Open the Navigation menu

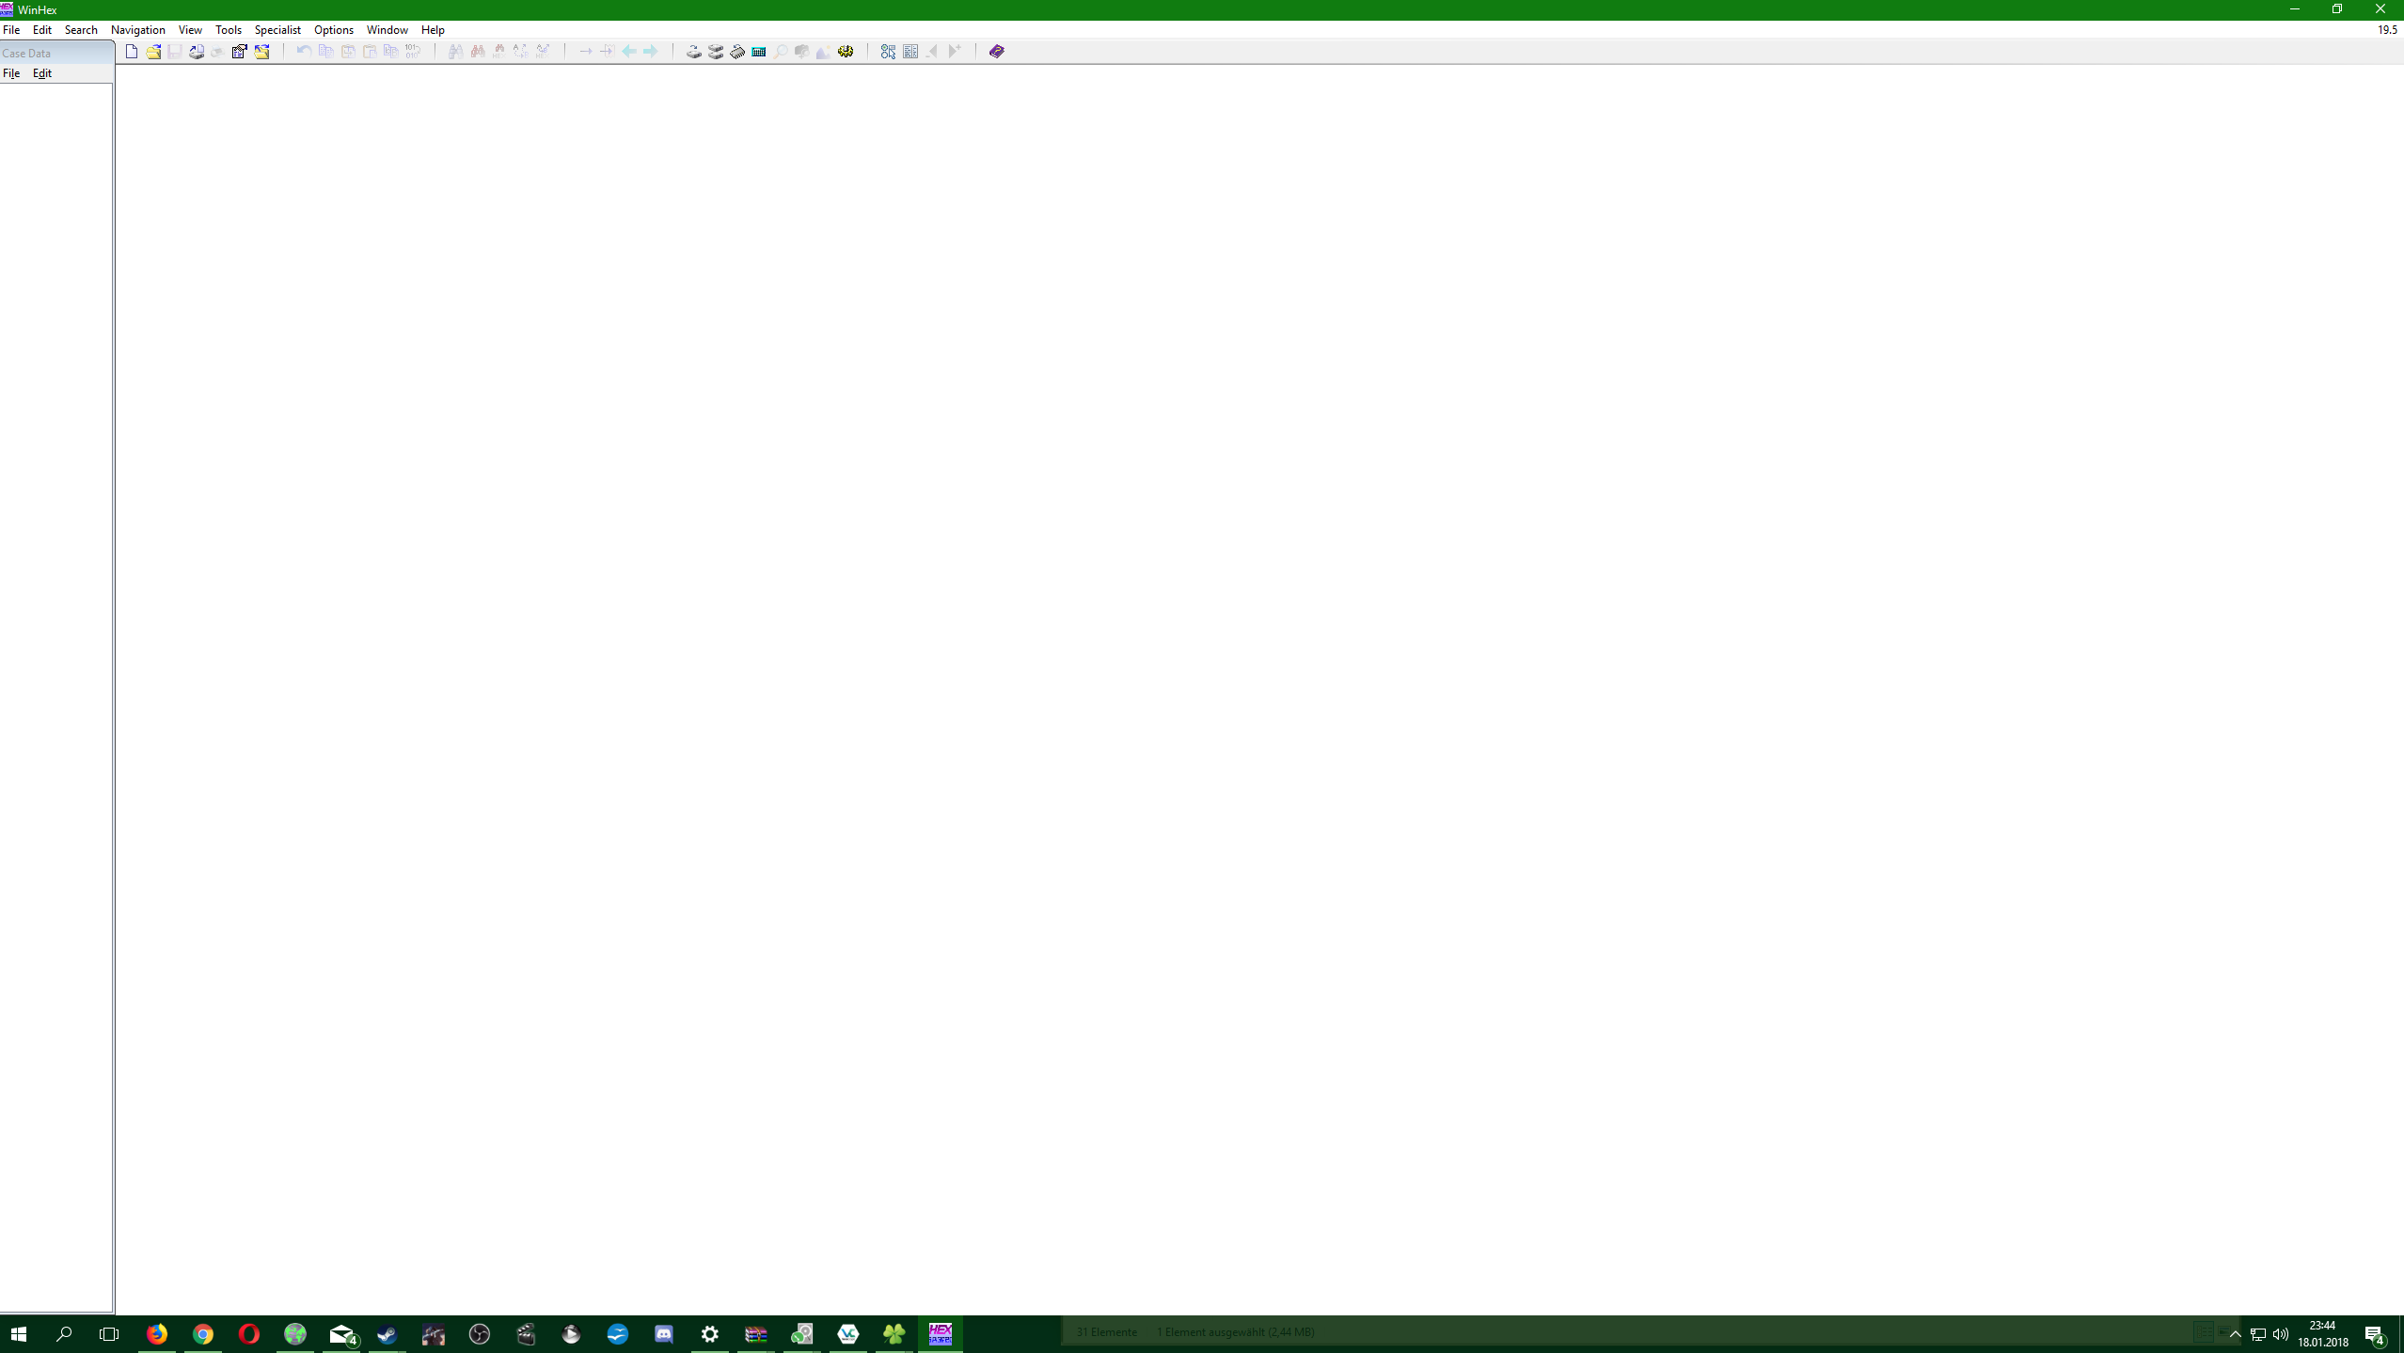click(137, 30)
